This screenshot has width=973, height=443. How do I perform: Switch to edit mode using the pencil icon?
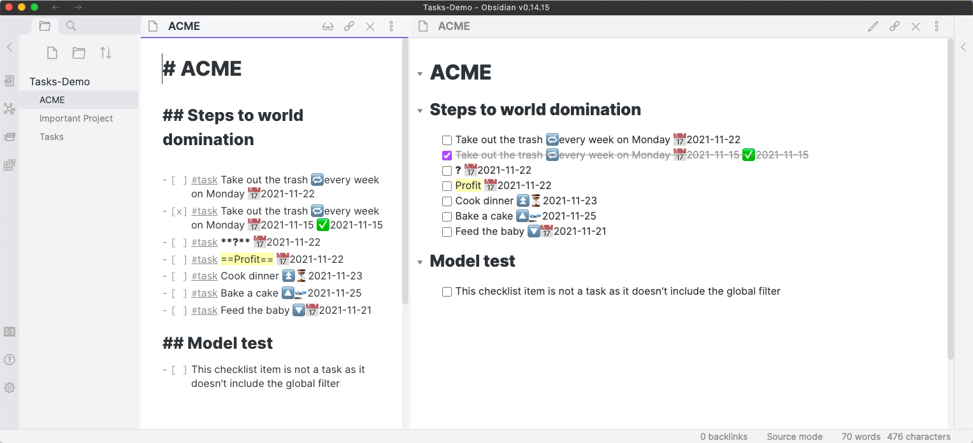tap(873, 26)
